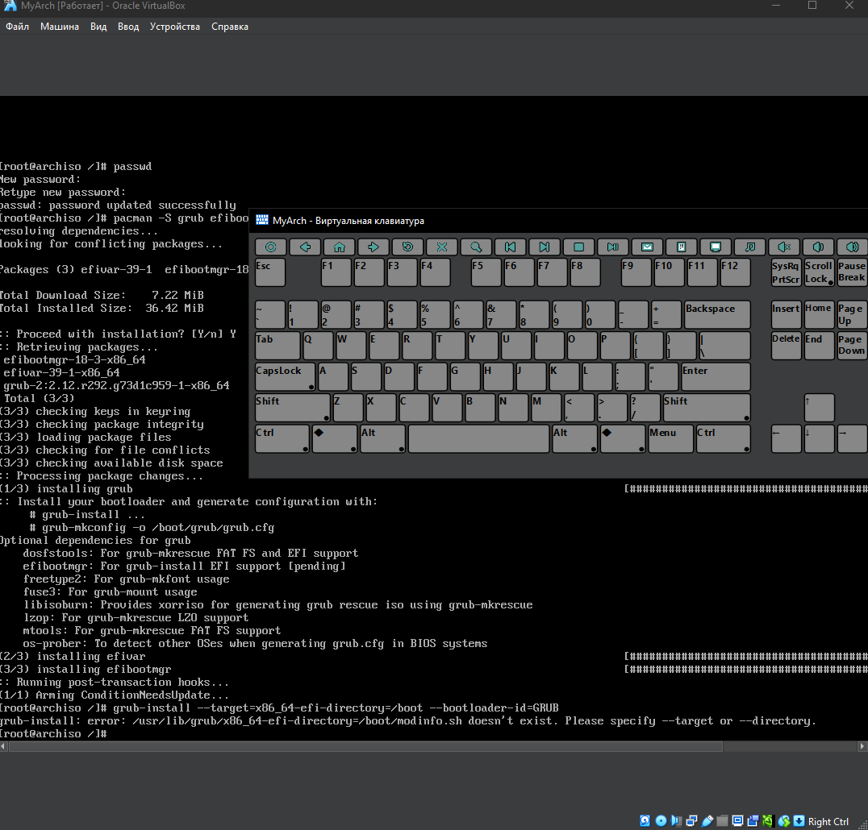Image resolution: width=868 pixels, height=830 pixels.
Task: Open the Справка menu
Action: click(229, 27)
